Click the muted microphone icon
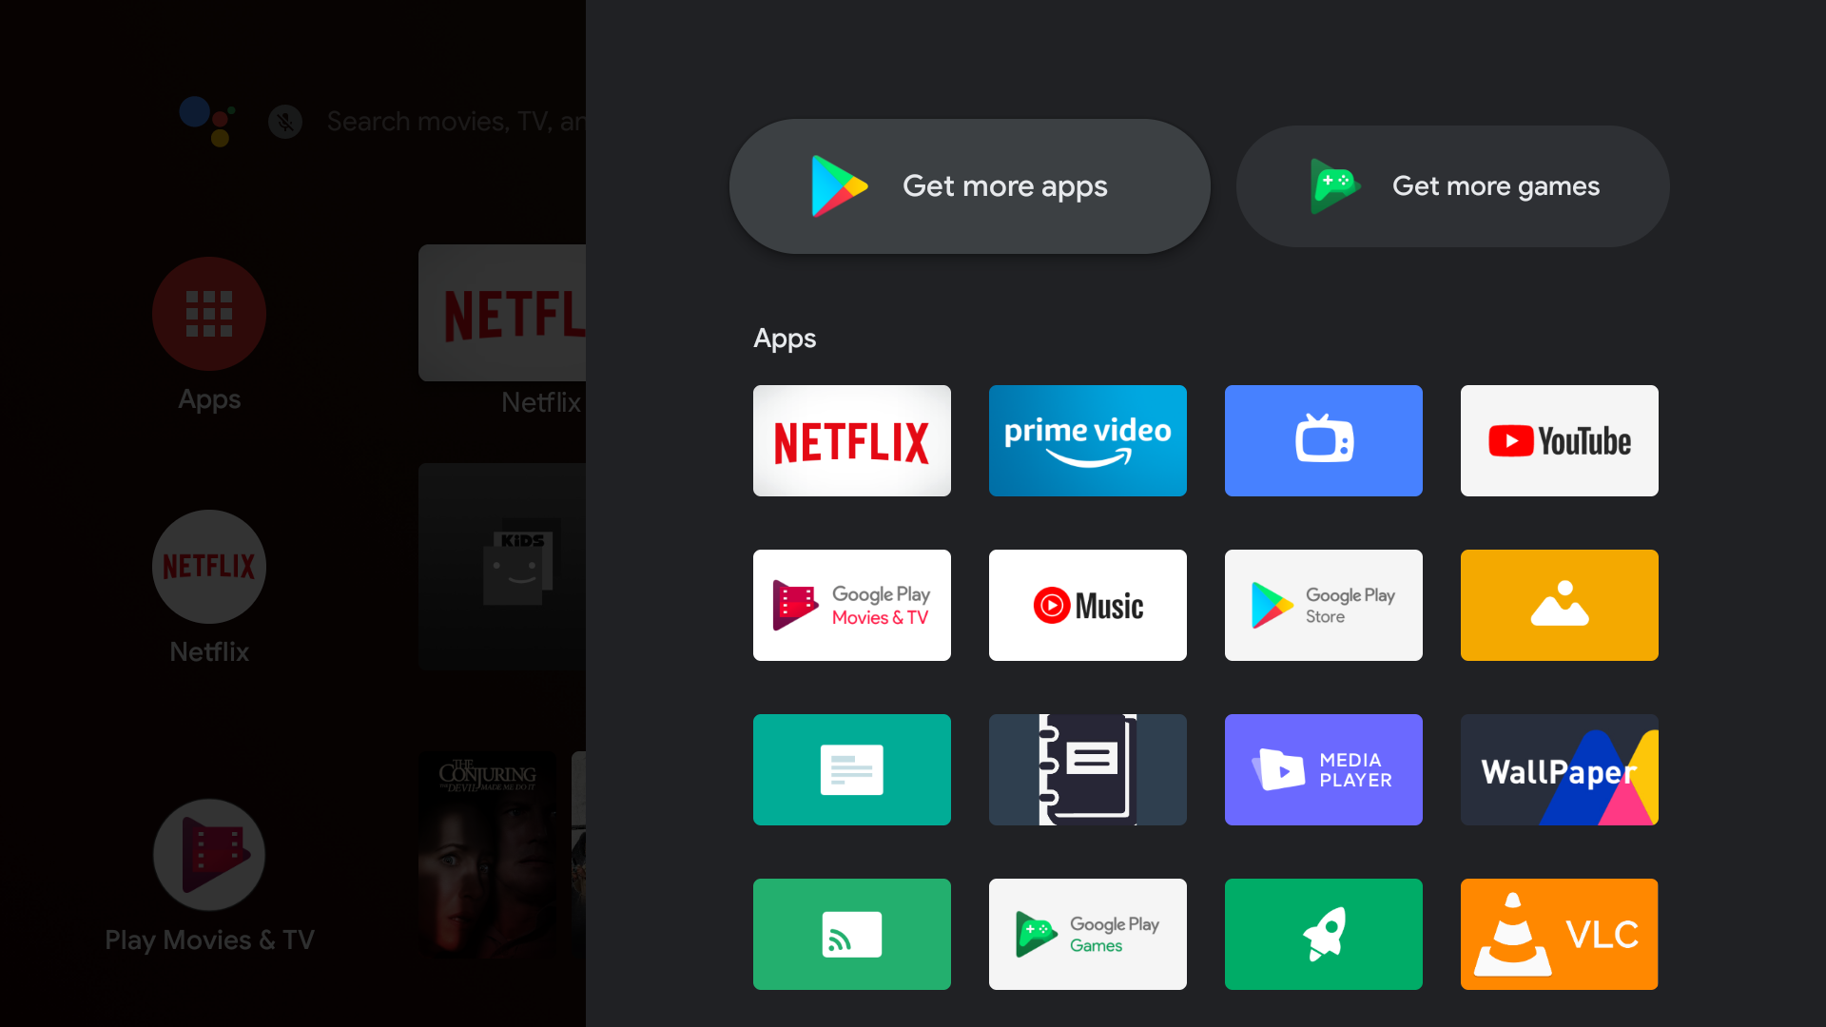Screen dimensions: 1826x1027 (285, 122)
